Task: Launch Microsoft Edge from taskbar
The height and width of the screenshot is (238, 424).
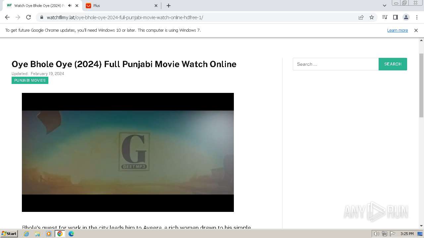Action: (x=71, y=234)
